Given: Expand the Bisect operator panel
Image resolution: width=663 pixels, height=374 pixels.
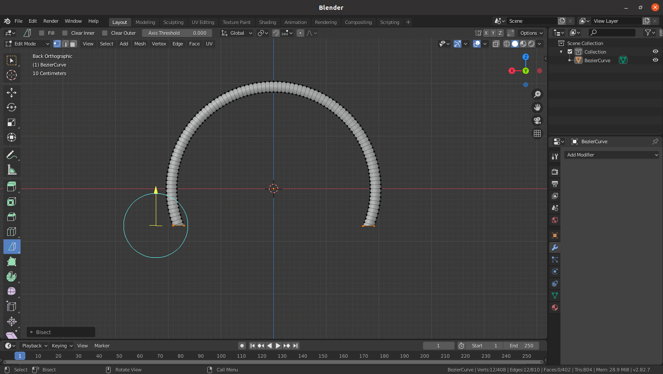Looking at the screenshot, I should [x=32, y=332].
